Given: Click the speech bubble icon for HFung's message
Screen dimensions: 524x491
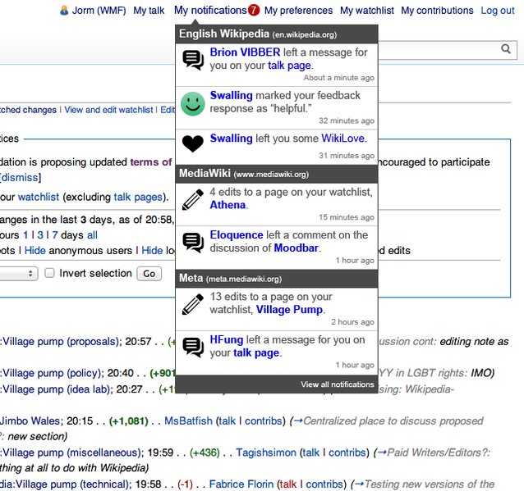Looking at the screenshot, I should pyautogui.click(x=193, y=348).
